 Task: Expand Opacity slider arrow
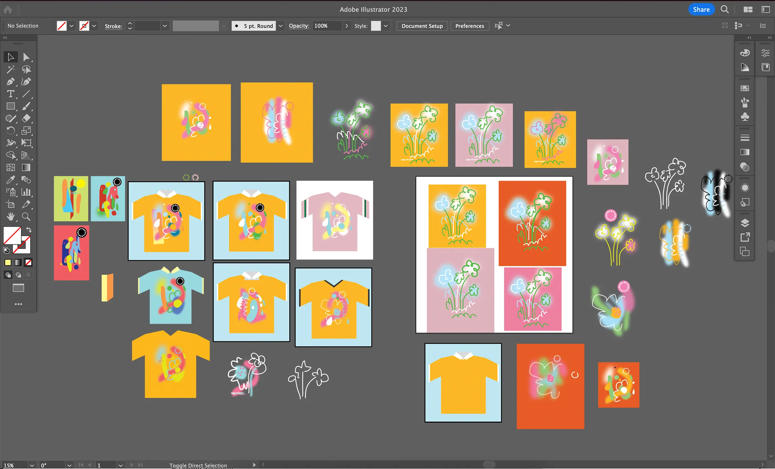[346, 26]
